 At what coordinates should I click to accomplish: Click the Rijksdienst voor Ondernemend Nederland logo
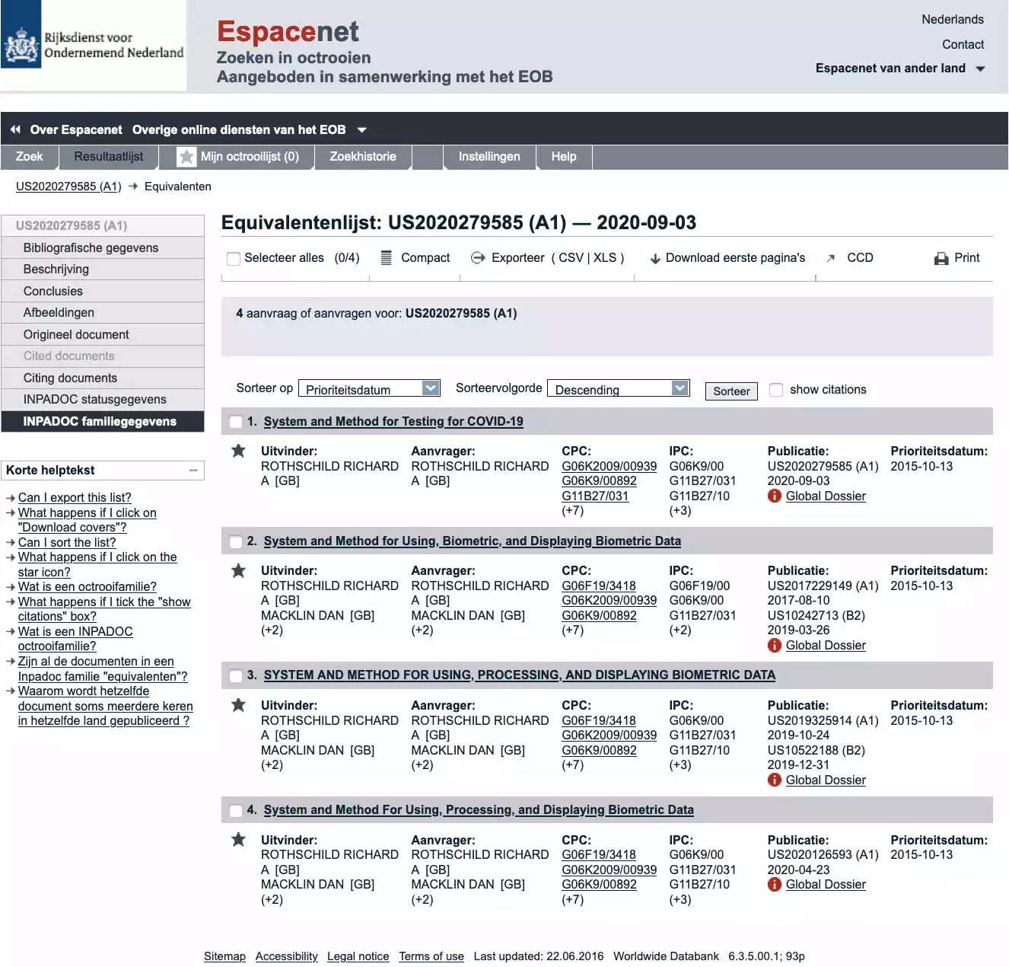[94, 45]
